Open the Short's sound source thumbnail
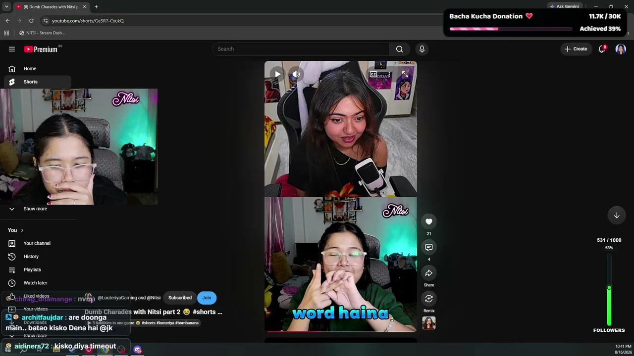 pyautogui.click(x=429, y=323)
